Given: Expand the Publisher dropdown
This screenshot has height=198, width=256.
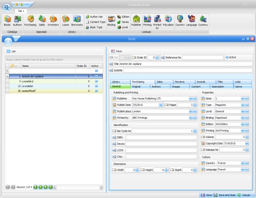Looking at the screenshot, I should (x=191, y=98).
